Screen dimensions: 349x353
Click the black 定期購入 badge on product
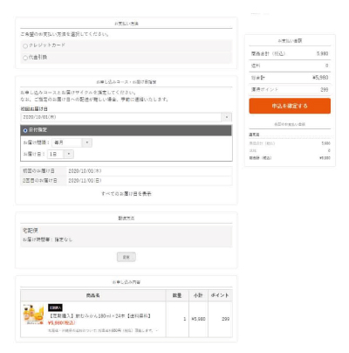coord(55,308)
